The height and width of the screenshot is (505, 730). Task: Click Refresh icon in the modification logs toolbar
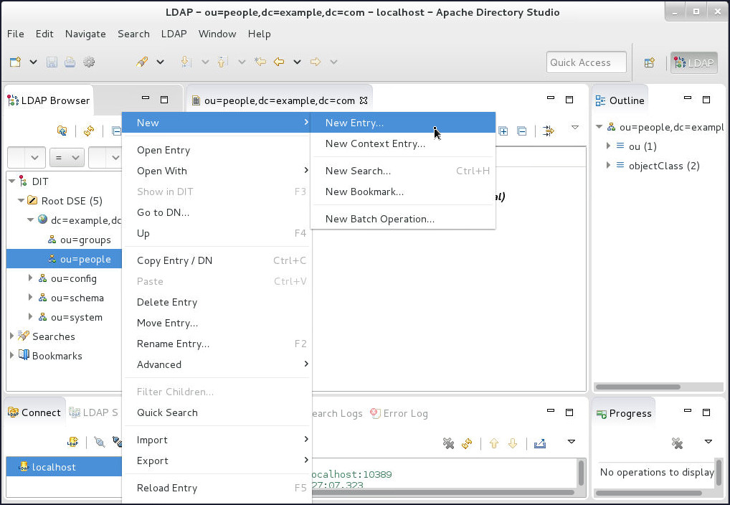click(467, 443)
